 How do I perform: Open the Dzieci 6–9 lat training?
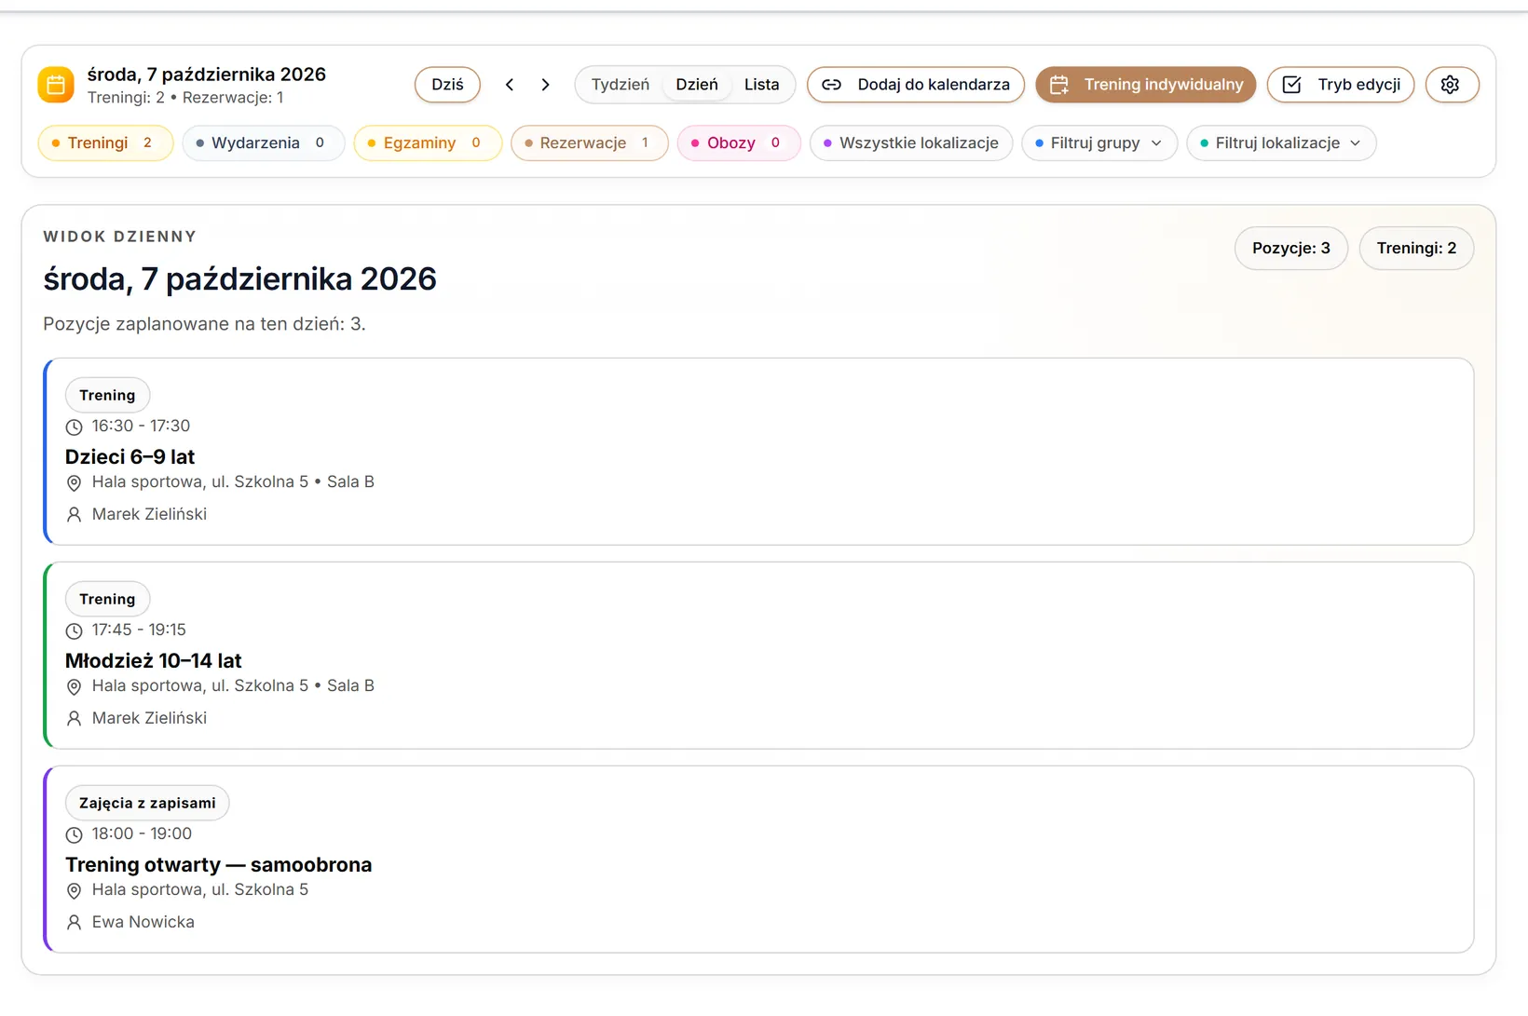pyautogui.click(x=758, y=452)
